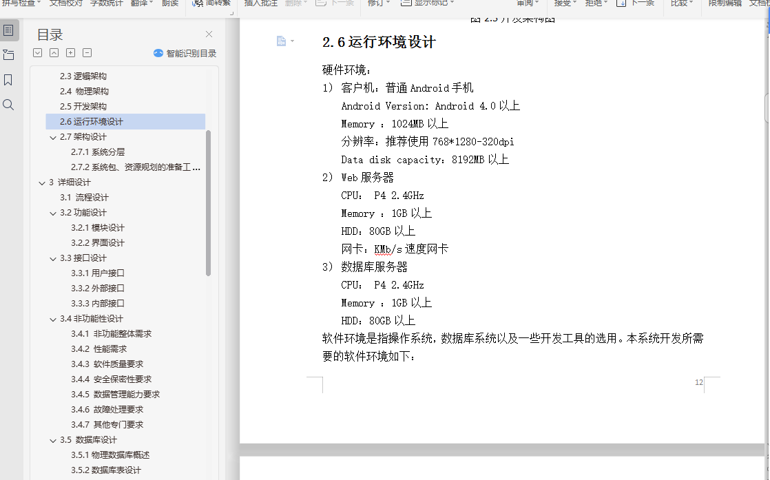Image resolution: width=770 pixels, height=480 pixels.
Task: Collapse the 3.2 功能设计 tree node
Action: click(x=53, y=213)
